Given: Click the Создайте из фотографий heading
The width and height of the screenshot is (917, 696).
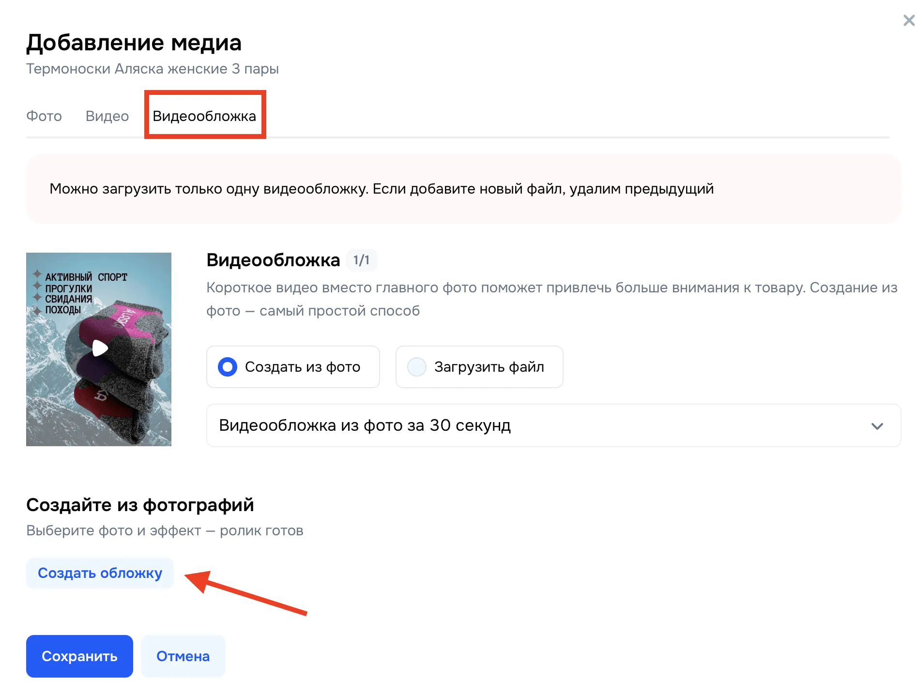Looking at the screenshot, I should tap(140, 505).
